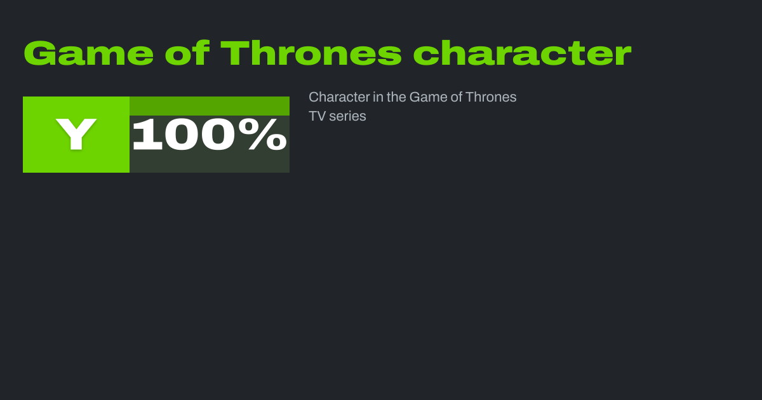Viewport: 762px width, 400px height.
Task: Click the dark green progress bar strip
Action: tap(209, 105)
